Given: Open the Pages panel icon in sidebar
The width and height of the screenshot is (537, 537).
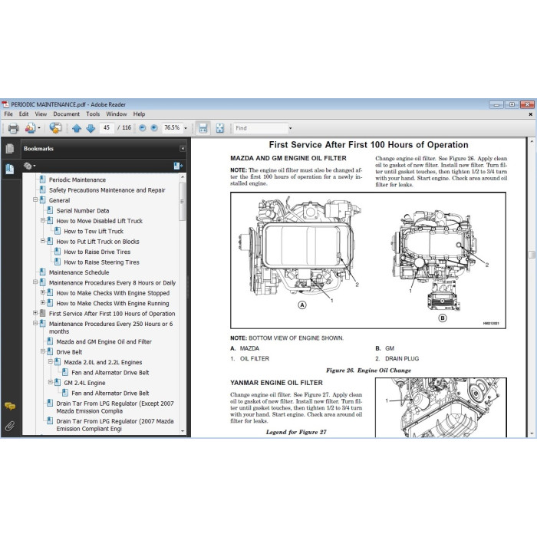Looking at the screenshot, I should (9, 148).
